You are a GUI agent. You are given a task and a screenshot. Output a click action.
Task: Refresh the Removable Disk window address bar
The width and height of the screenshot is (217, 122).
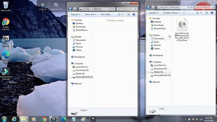click(113, 9)
